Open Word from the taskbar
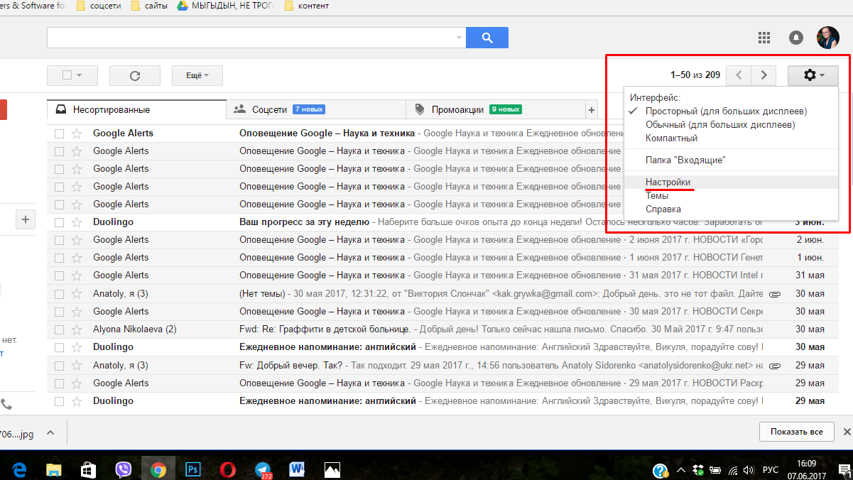853x480 pixels. click(297, 469)
